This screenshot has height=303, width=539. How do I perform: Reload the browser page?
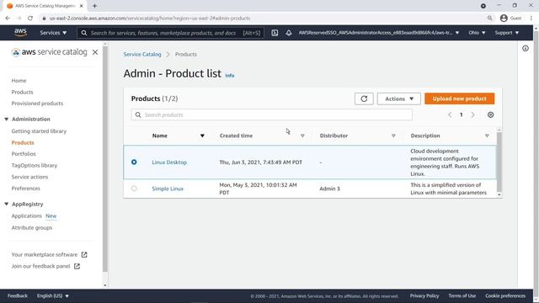(x=30, y=19)
